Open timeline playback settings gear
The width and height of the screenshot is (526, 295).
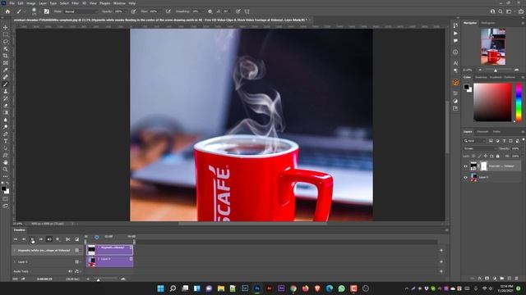pos(58,239)
